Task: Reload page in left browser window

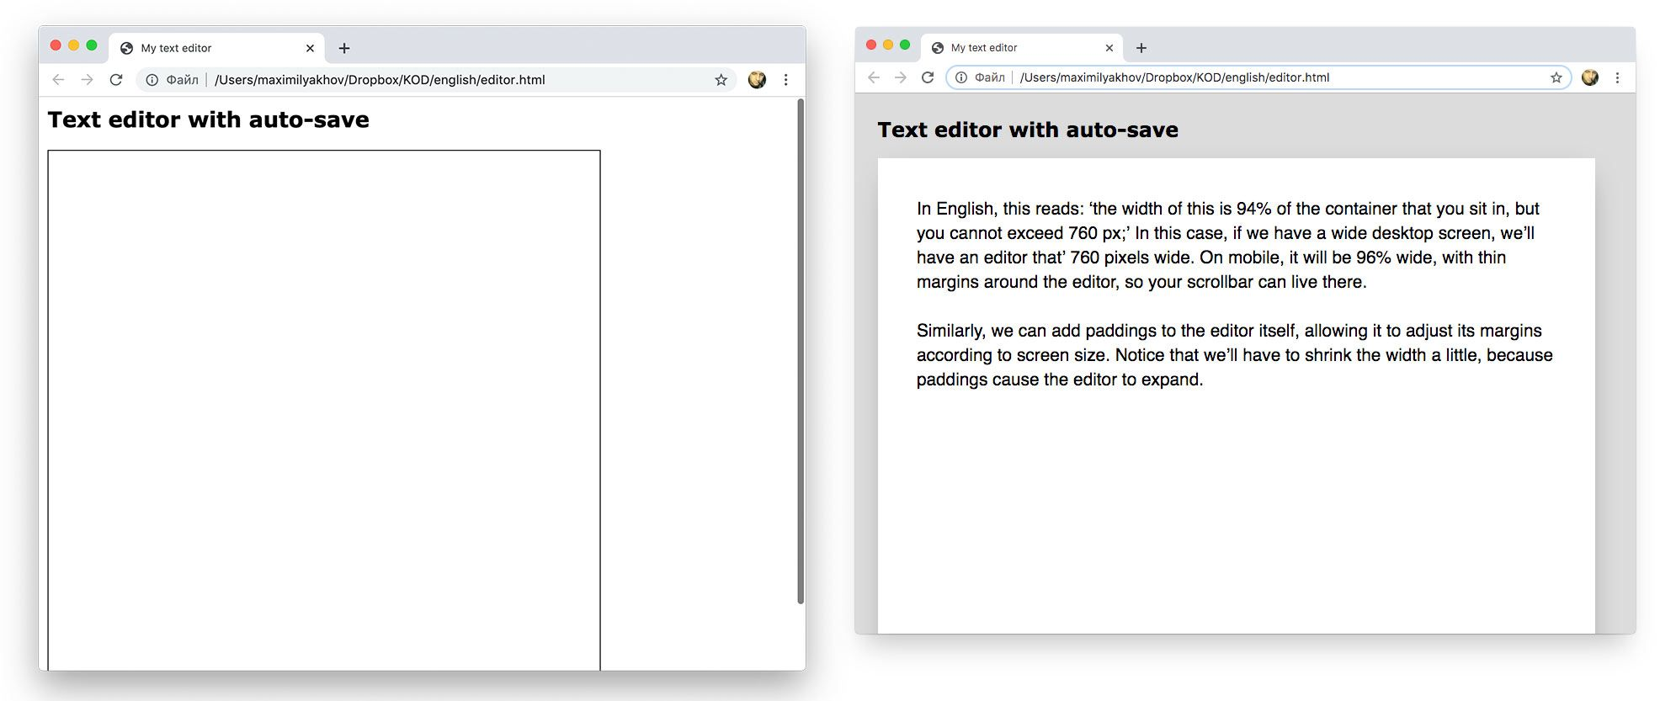Action: (116, 80)
